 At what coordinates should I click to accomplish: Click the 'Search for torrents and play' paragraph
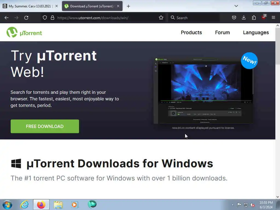65,99
